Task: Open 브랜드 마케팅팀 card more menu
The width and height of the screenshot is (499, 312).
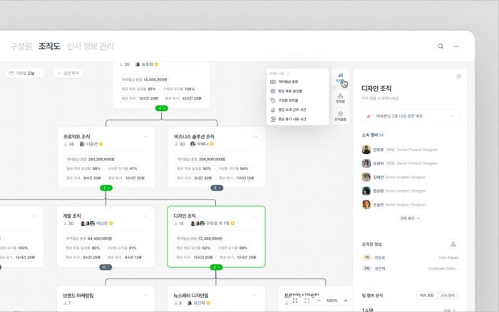Action: click(x=145, y=296)
